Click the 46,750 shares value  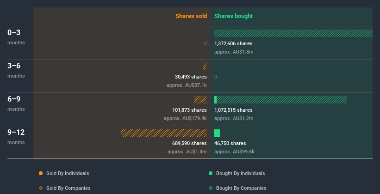click(x=230, y=143)
